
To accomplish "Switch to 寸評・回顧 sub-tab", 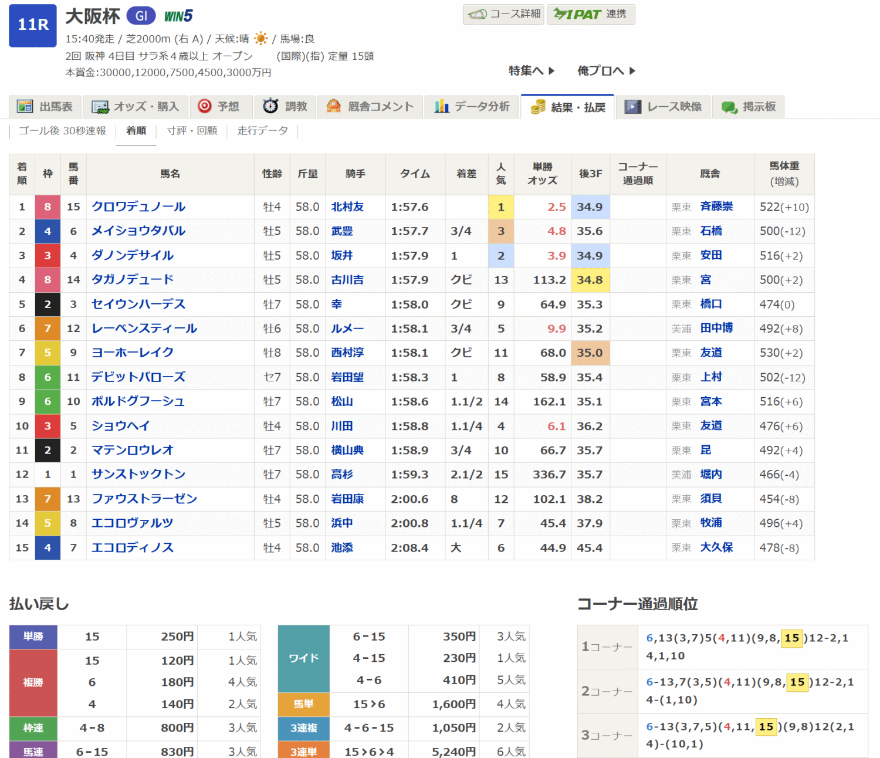I will tap(192, 131).
